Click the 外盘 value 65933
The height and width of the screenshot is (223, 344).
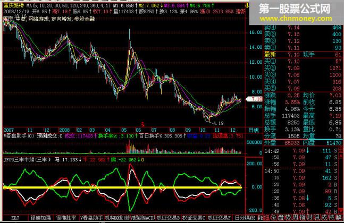pos(292,143)
